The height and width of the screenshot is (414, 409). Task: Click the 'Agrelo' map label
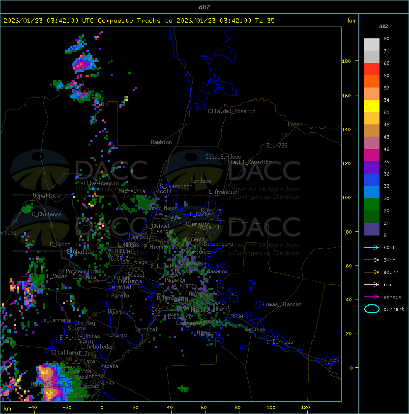pos(120,296)
